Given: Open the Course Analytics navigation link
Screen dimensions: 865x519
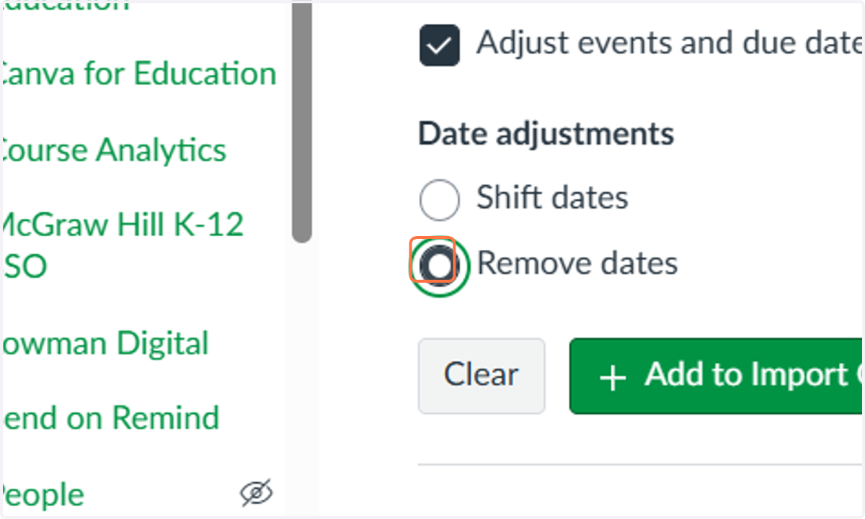Looking at the screenshot, I should click(x=113, y=150).
